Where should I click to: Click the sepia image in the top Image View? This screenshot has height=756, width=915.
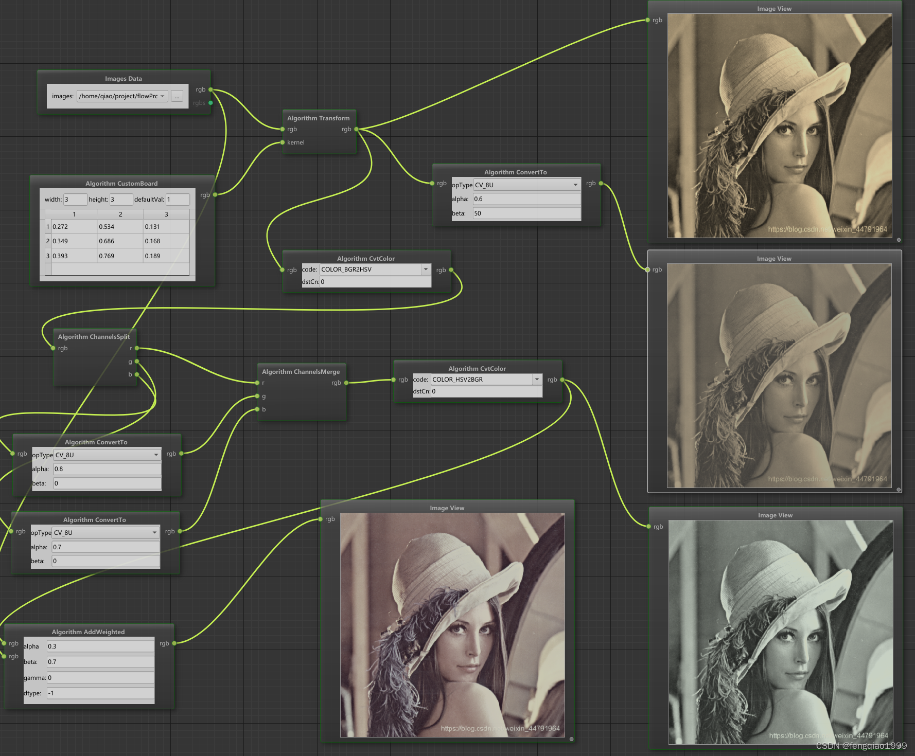tap(780, 126)
